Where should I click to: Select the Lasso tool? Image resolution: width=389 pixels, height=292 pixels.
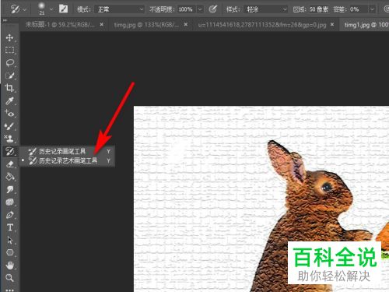coord(9,63)
